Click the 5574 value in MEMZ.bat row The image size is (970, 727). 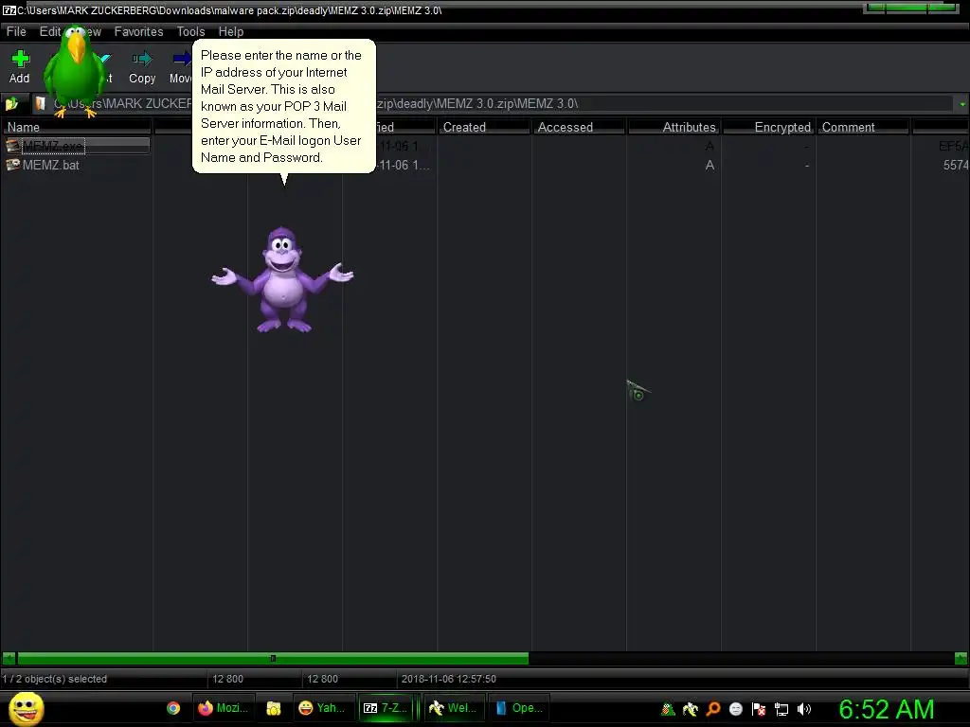(x=956, y=165)
